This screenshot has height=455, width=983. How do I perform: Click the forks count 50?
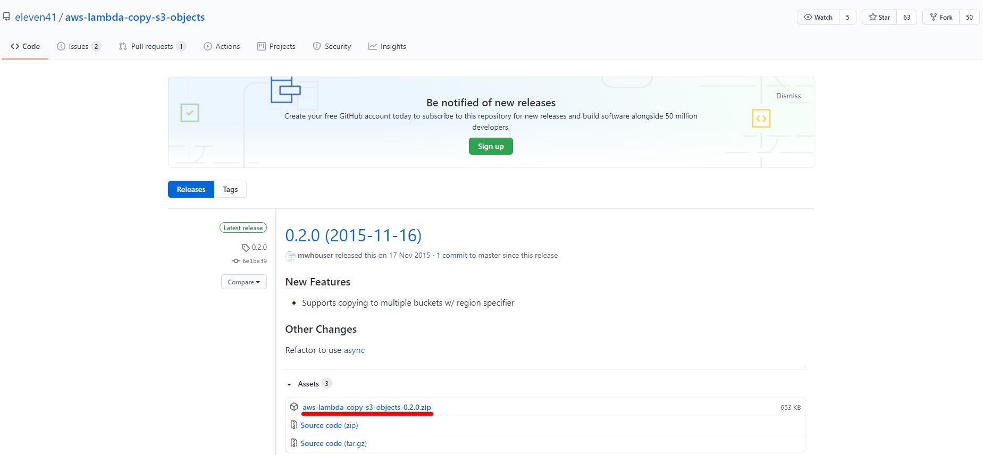(x=969, y=17)
